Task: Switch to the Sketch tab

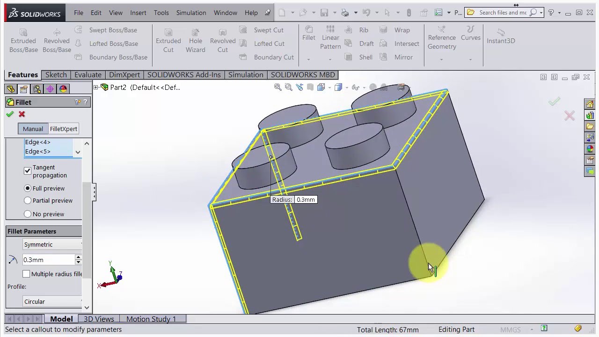Action: (x=56, y=74)
